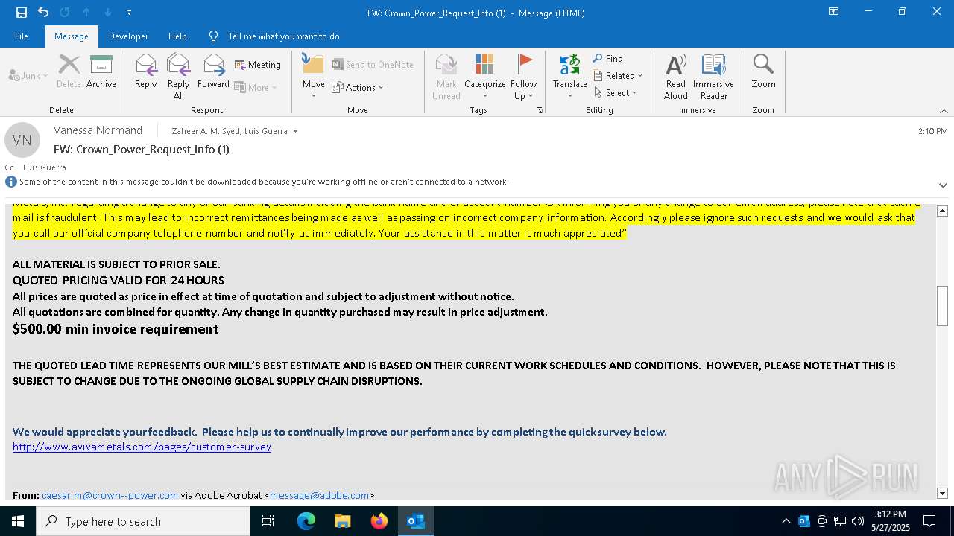This screenshot has height=536, width=954.
Task: Archive this message
Action: [x=101, y=71]
